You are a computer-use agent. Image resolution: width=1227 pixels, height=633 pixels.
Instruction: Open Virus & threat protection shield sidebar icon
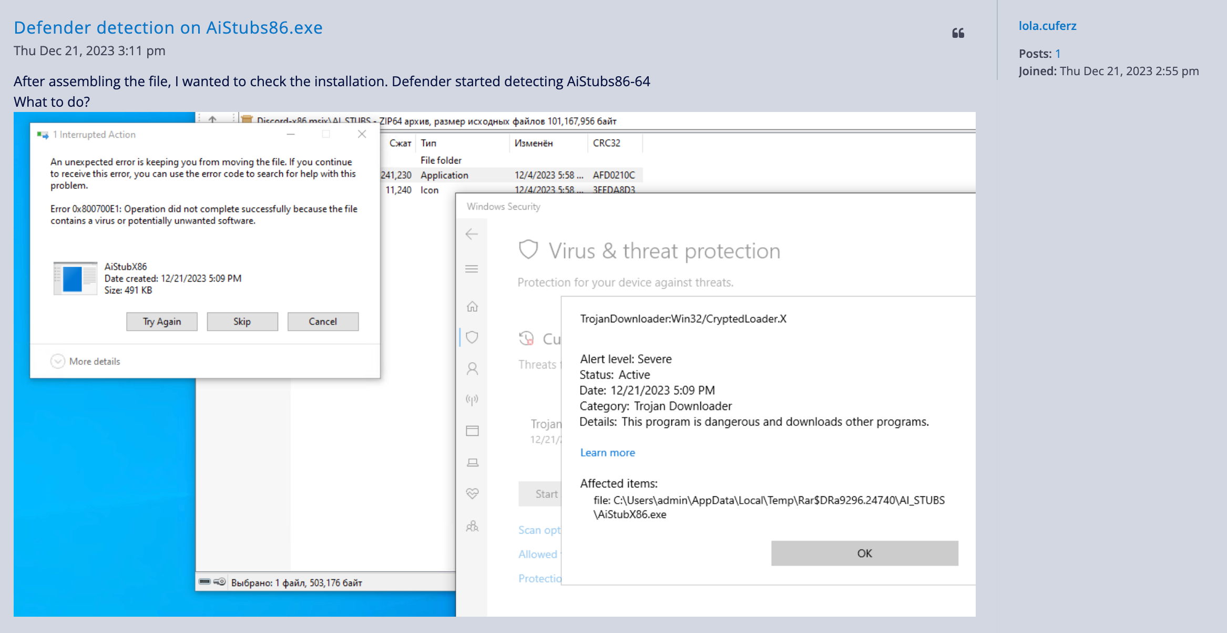point(472,337)
